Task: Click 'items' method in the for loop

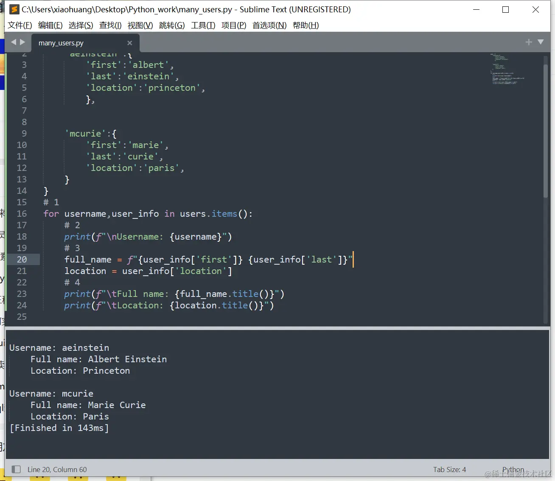Action: tap(224, 214)
